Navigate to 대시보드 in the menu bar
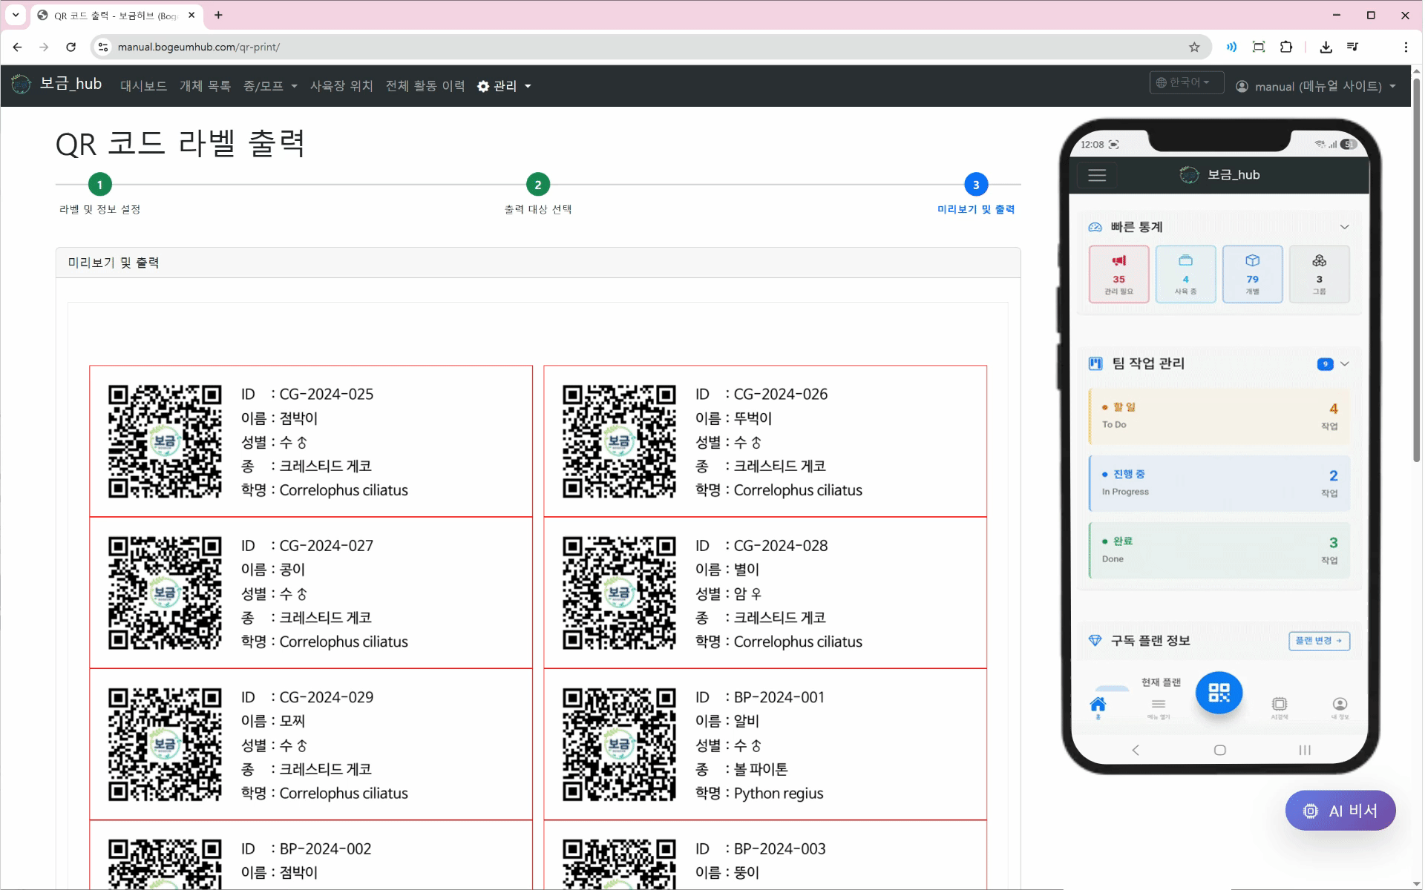 tap(143, 86)
